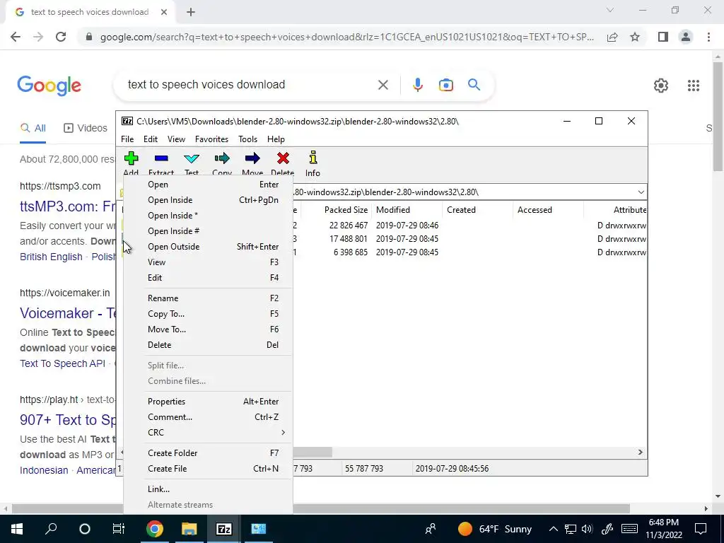Click the Chrome address bar URL
Viewport: 724px width, 543px height.
(346, 37)
